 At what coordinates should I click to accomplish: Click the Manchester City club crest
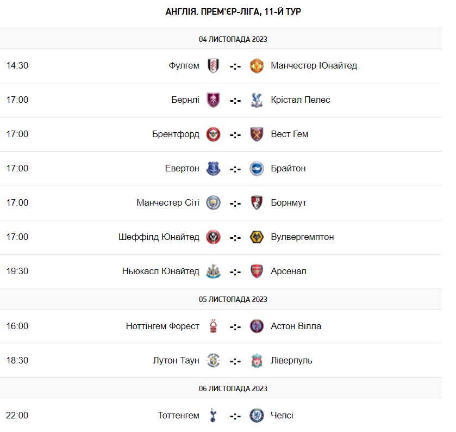coord(213,203)
